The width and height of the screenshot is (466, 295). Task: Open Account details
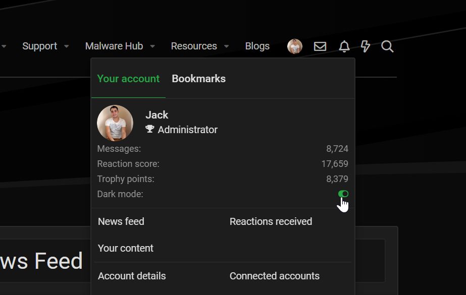[x=132, y=276]
